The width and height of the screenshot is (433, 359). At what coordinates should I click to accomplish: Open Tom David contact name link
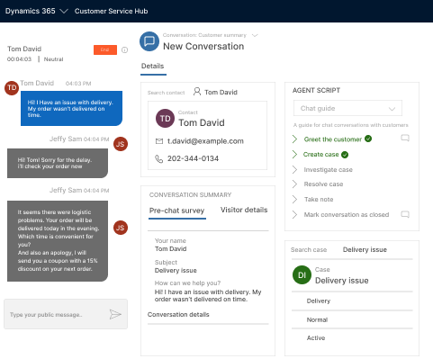point(202,122)
